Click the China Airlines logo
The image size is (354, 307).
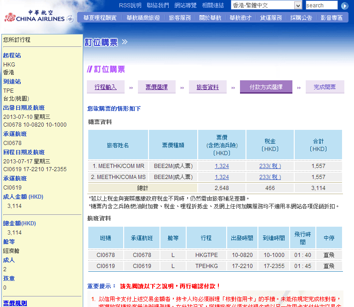pos(38,17)
